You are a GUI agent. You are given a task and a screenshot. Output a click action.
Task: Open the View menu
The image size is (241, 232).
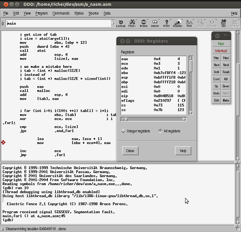click(x=27, y=13)
